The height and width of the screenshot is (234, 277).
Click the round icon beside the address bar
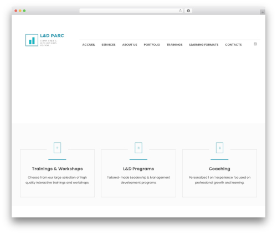(x=188, y=11)
